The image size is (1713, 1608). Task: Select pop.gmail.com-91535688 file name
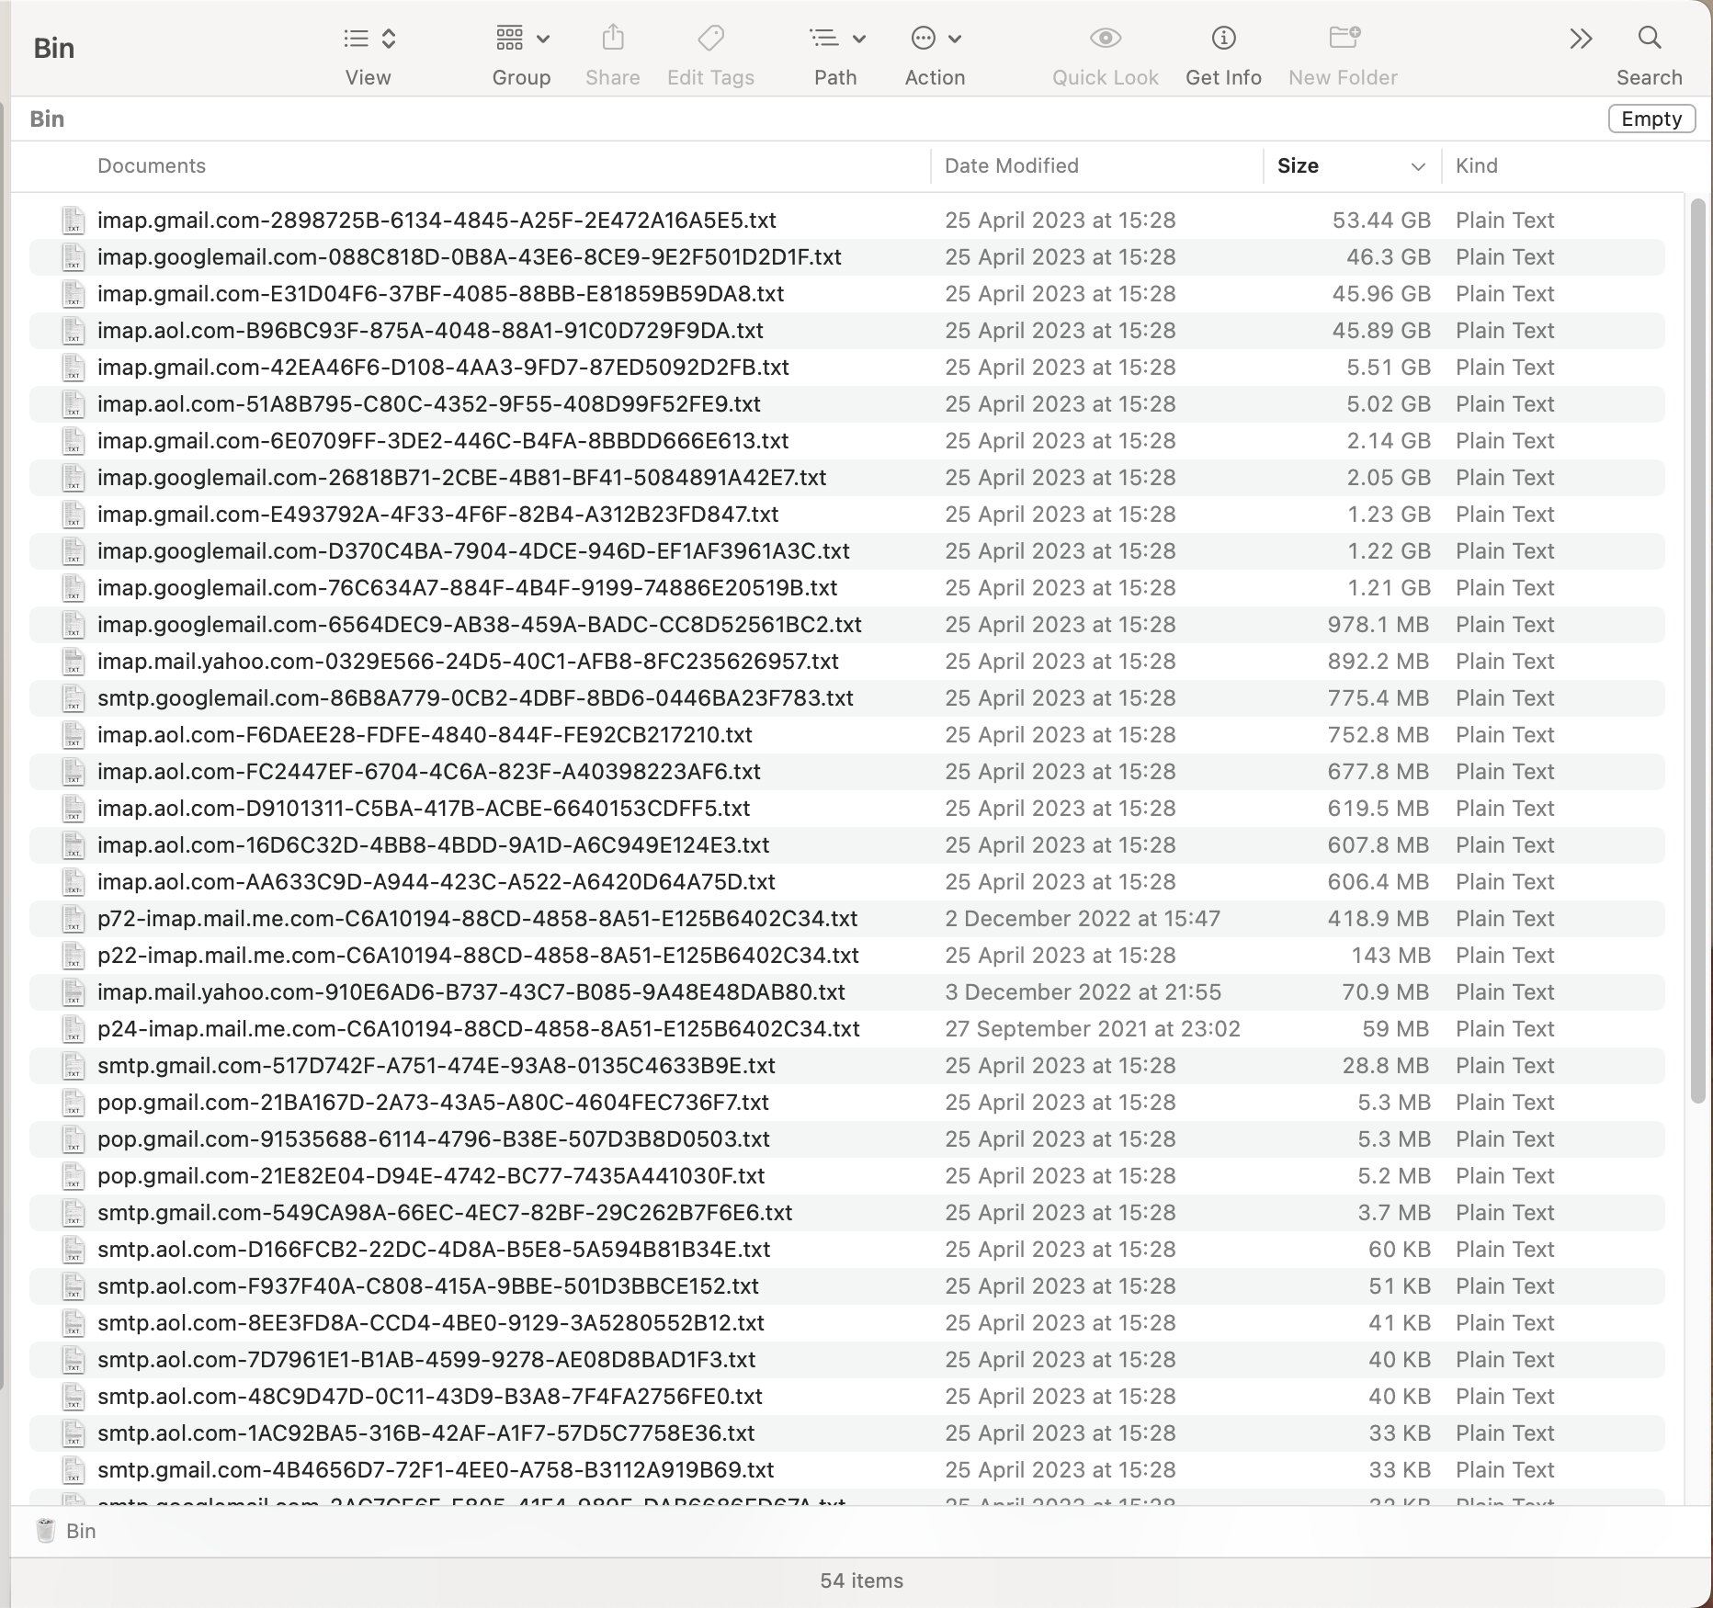point(434,1139)
